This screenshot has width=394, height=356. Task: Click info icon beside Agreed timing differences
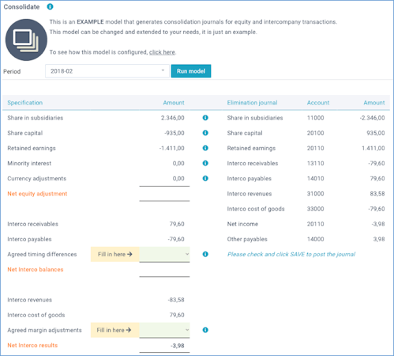(x=205, y=254)
